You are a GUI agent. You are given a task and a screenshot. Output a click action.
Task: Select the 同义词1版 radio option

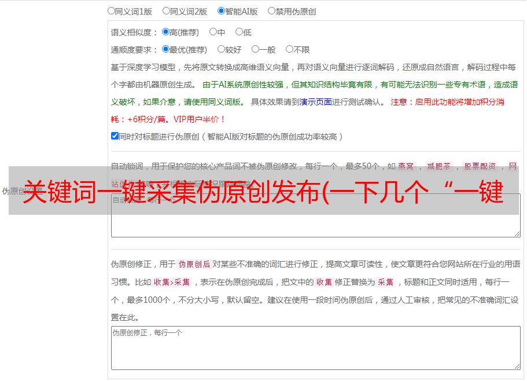click(111, 11)
